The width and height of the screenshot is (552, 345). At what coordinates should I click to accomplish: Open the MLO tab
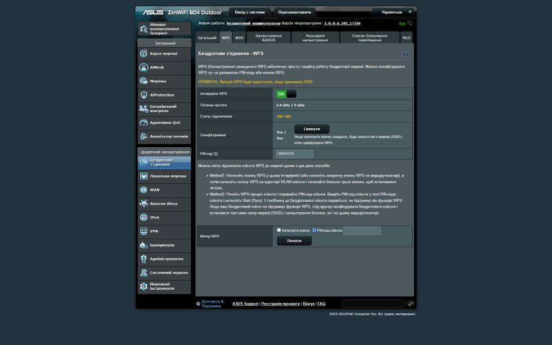[407, 38]
